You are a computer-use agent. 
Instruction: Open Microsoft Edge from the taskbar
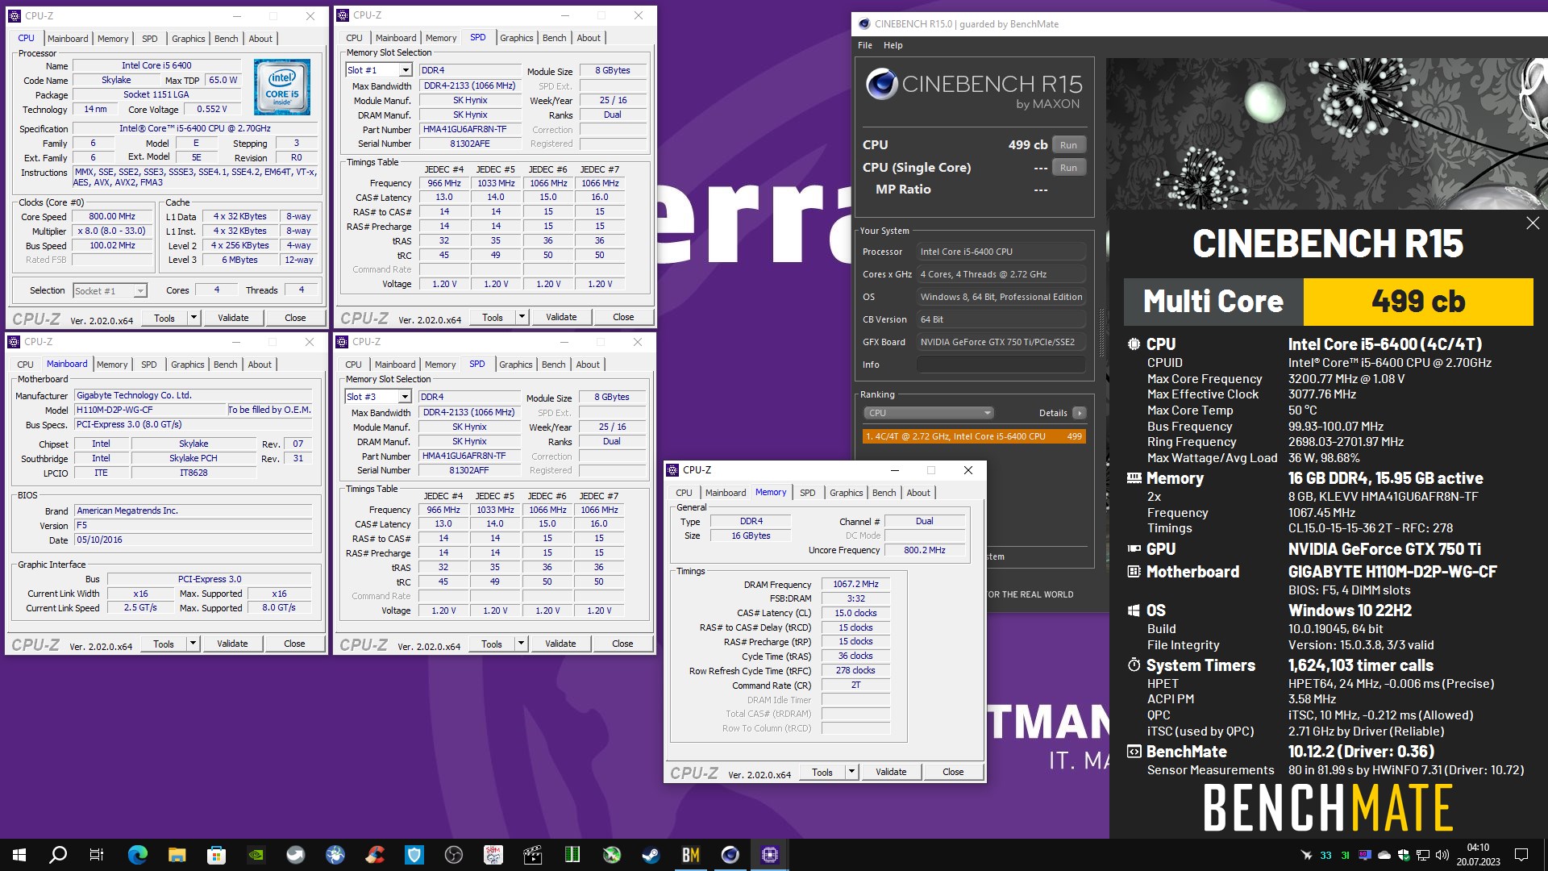(137, 855)
